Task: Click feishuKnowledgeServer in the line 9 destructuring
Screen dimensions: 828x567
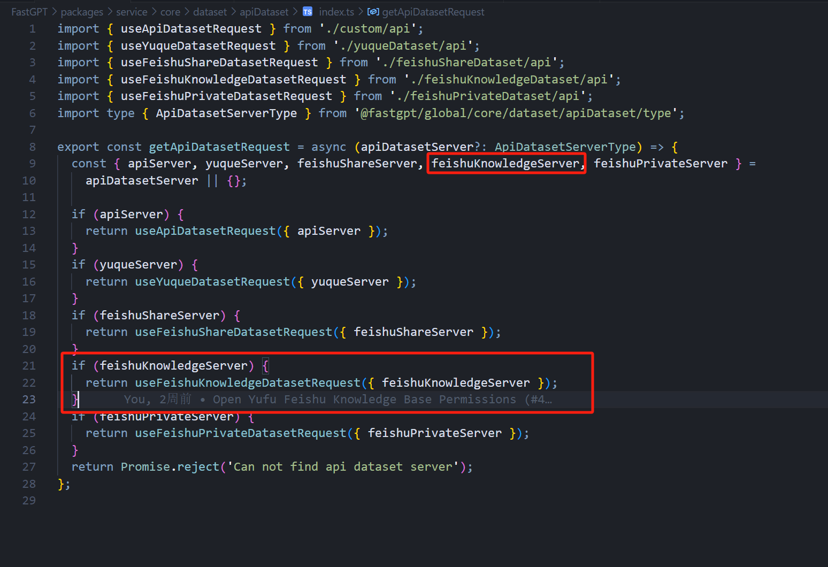Action: coord(505,164)
